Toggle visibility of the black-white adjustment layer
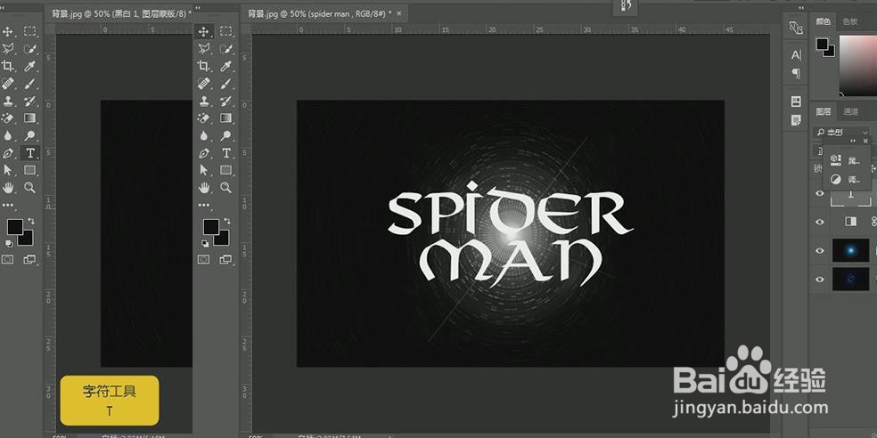The height and width of the screenshot is (438, 877). [x=819, y=222]
